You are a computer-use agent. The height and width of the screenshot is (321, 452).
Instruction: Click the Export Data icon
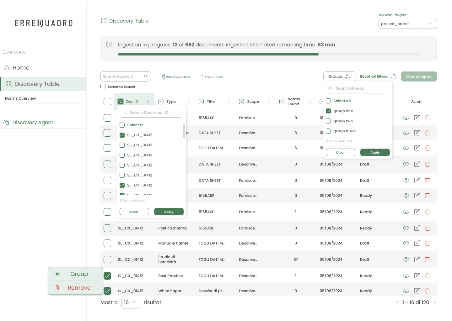pyautogui.click(x=201, y=76)
